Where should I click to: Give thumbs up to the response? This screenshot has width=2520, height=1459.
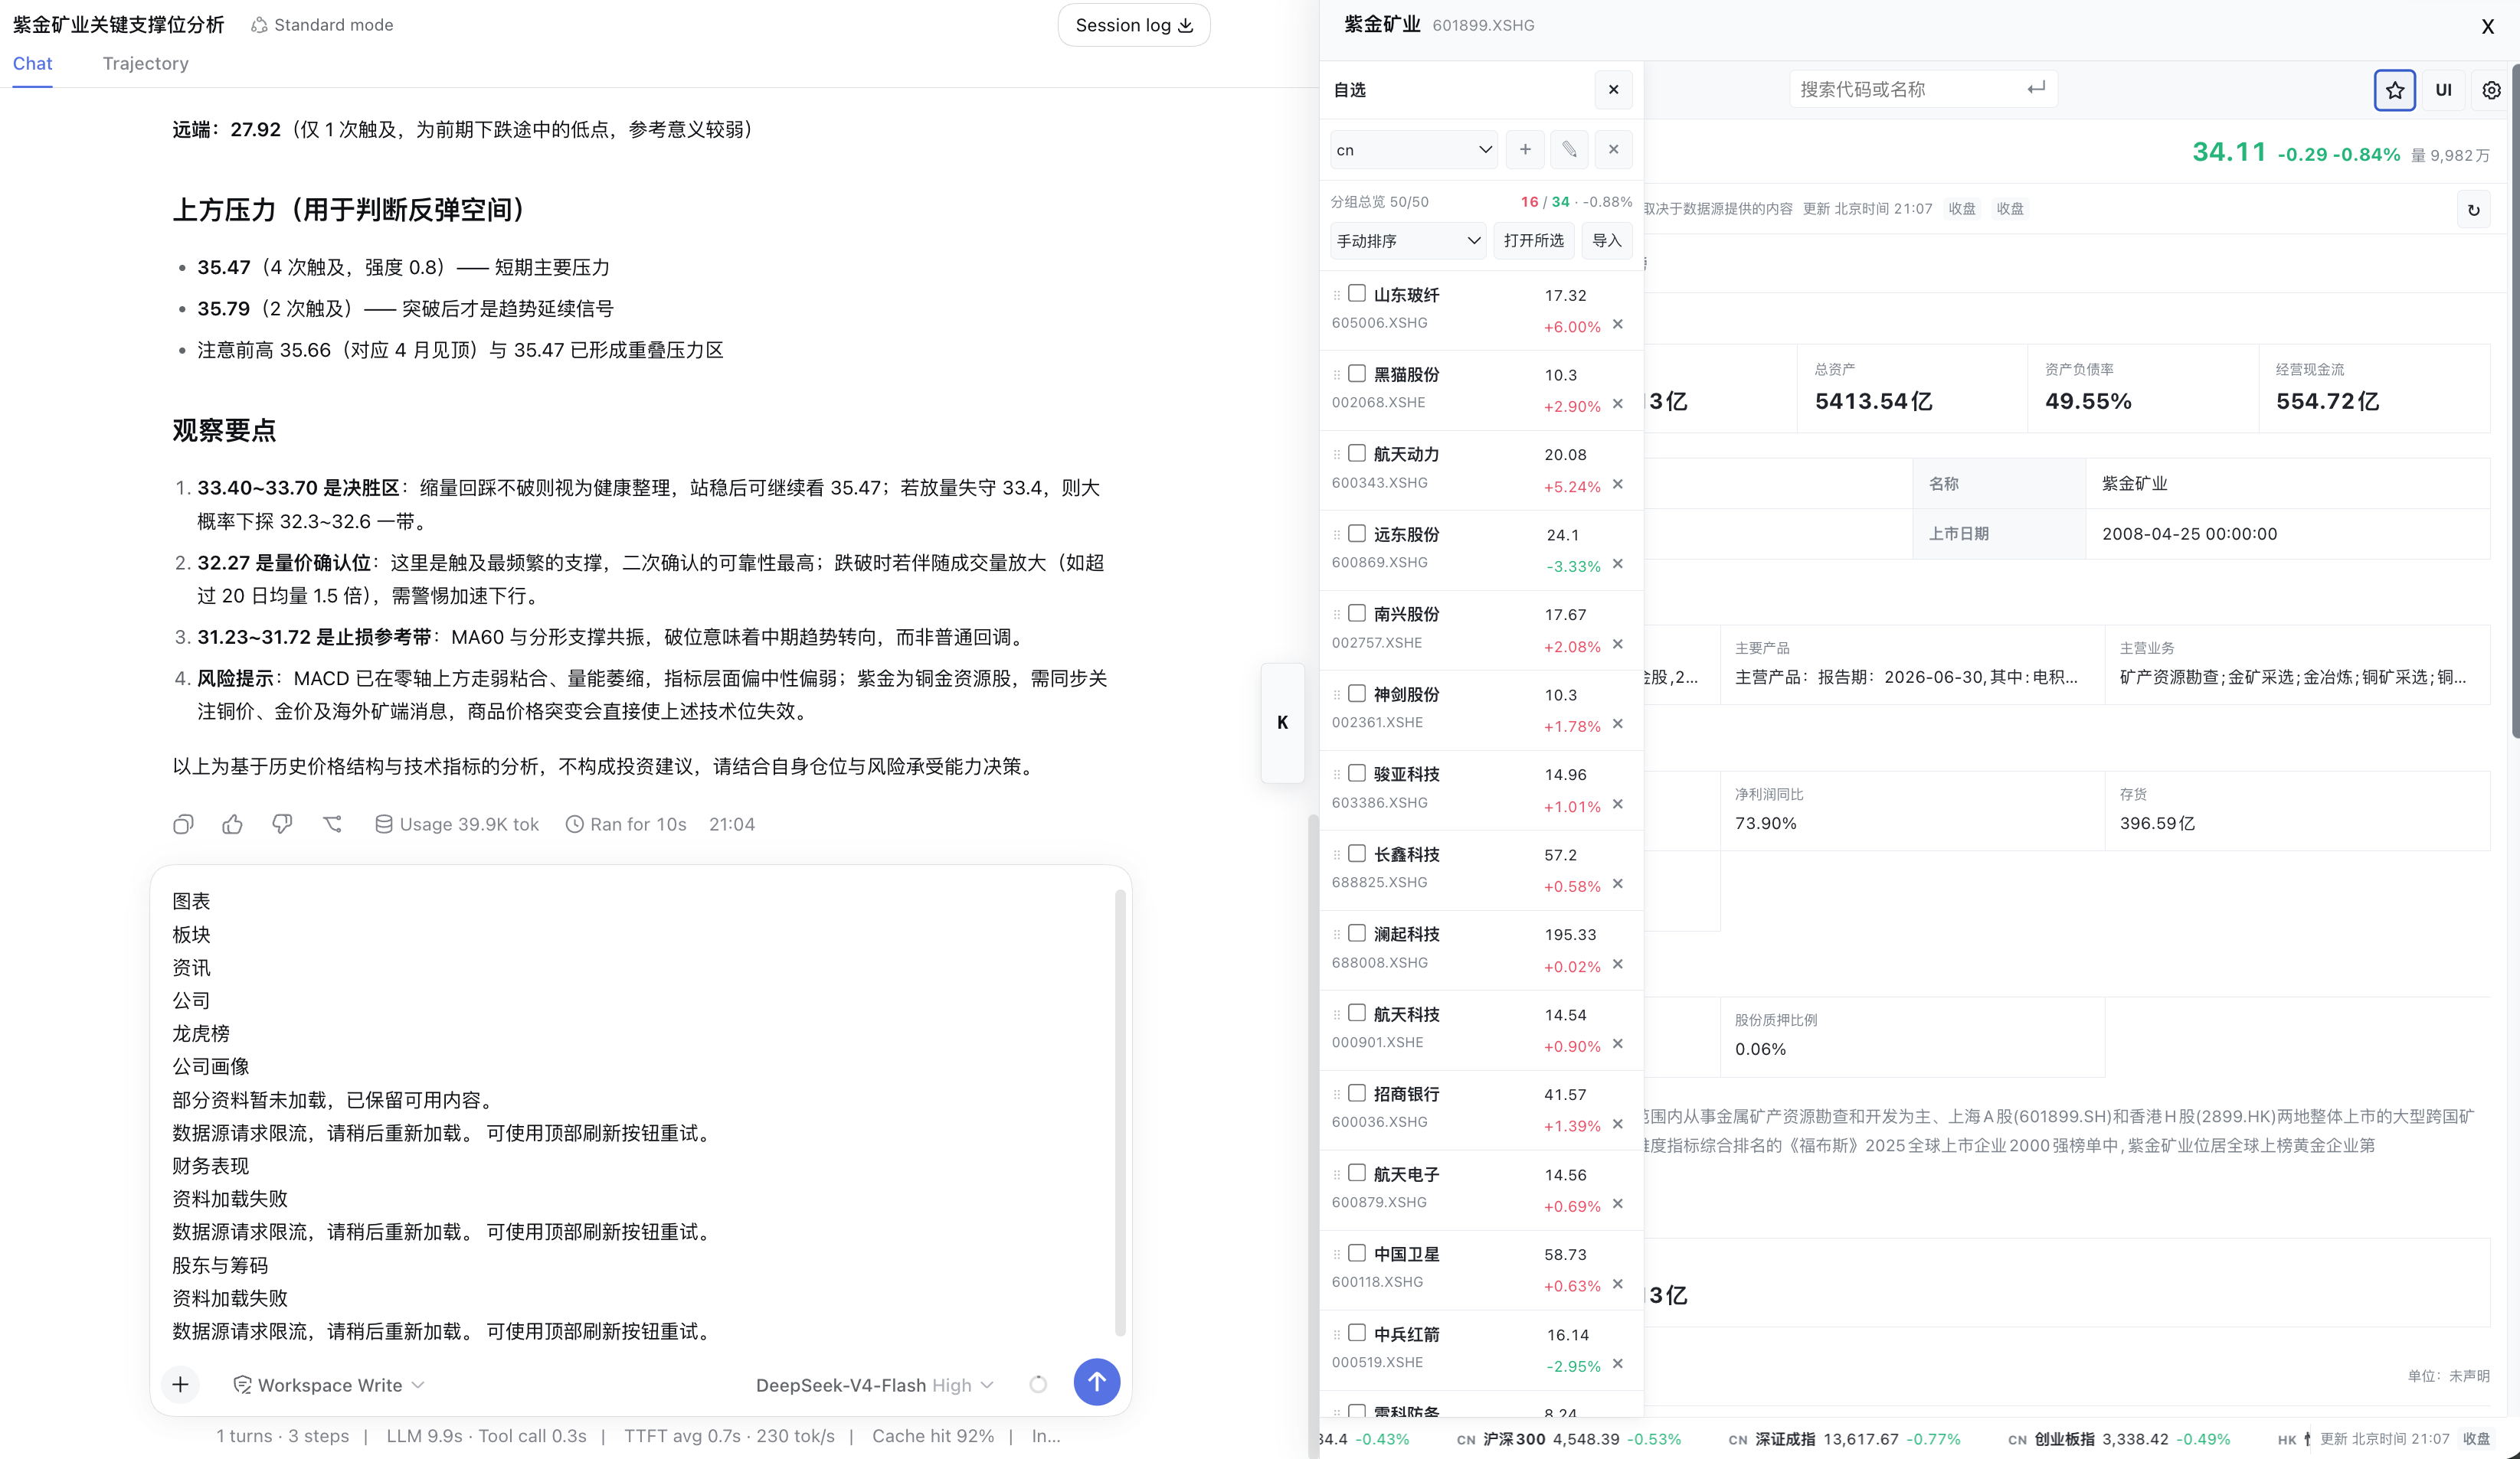tap(232, 824)
